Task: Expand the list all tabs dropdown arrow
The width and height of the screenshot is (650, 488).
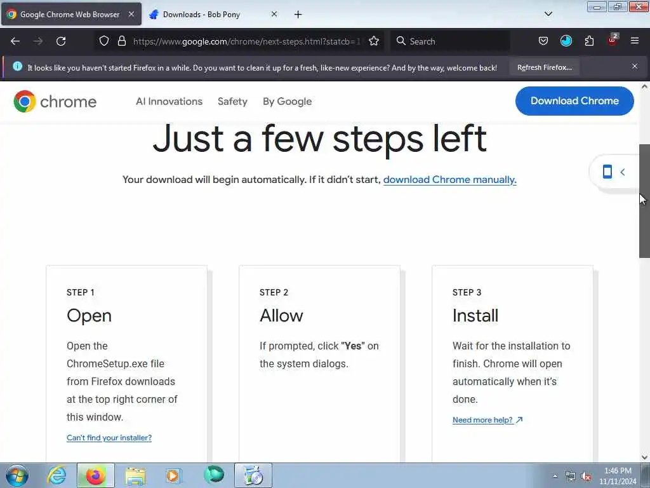Action: pos(548,14)
